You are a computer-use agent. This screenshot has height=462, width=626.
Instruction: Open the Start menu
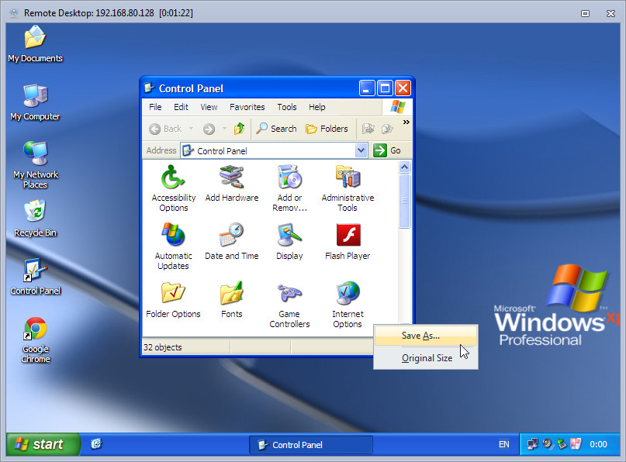tap(42, 444)
